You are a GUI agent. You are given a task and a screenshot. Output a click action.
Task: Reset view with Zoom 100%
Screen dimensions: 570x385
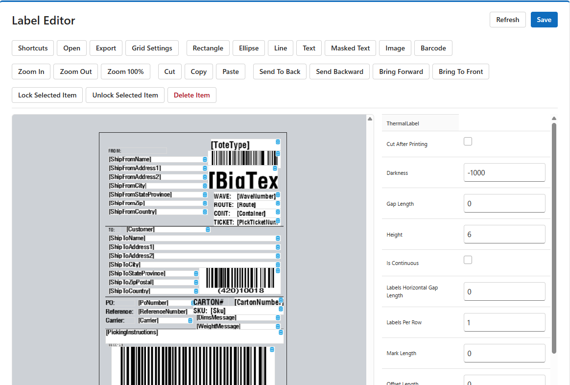click(125, 72)
